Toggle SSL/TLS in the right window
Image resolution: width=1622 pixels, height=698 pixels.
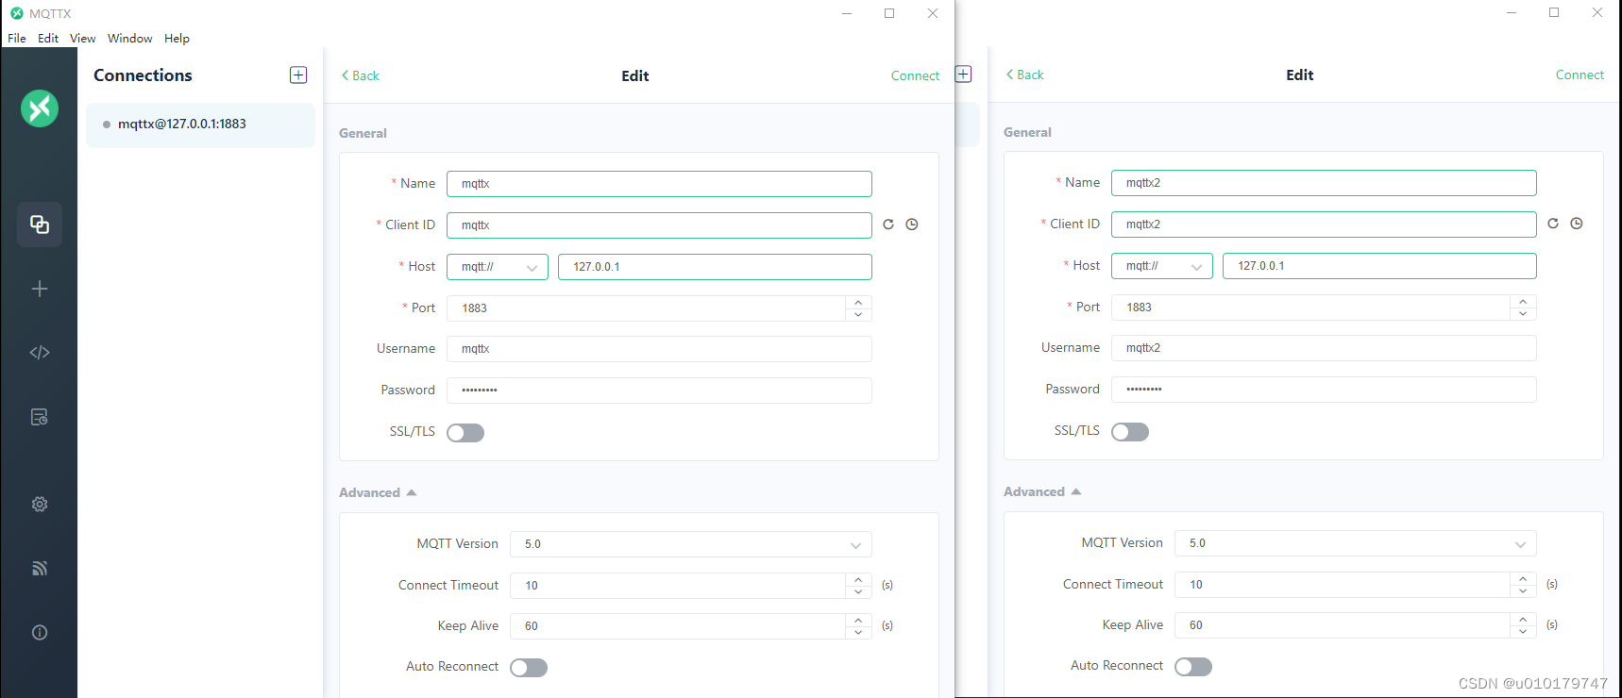pos(1130,432)
